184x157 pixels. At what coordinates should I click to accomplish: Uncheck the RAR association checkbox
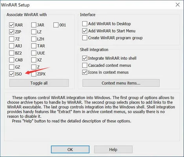[x=12, y=25]
